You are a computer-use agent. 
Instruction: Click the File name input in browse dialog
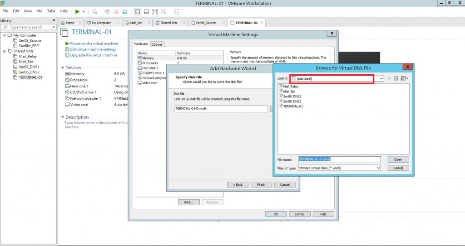coord(339,159)
